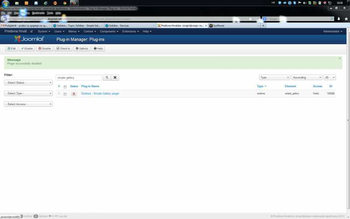Viewport: 350px width, 219px height.
Task: Close the green message alert
Action: [339, 58]
